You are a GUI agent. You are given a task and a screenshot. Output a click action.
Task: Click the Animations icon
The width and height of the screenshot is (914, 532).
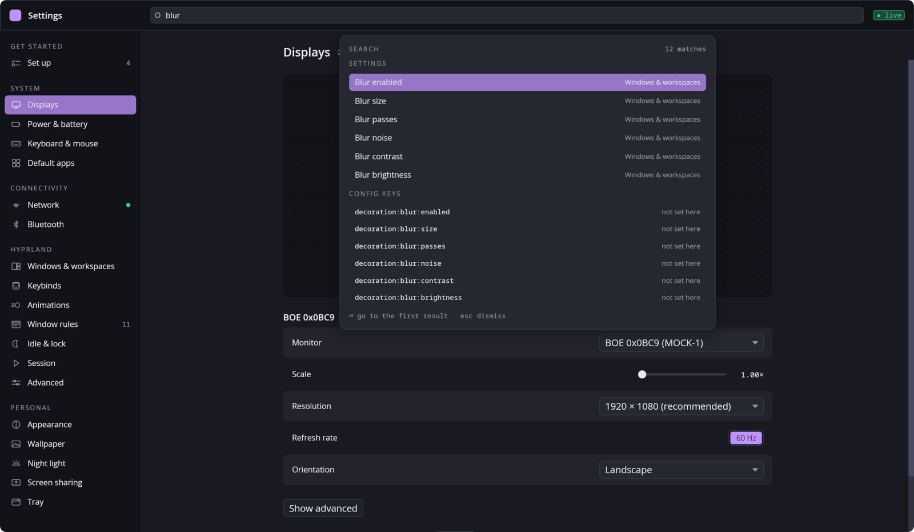[16, 305]
